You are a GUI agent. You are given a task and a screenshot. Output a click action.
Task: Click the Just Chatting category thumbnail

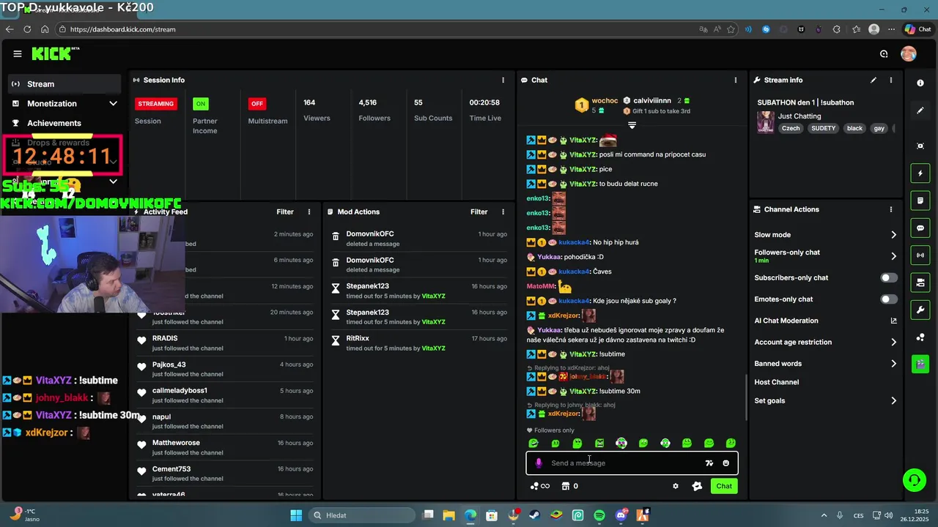(766, 122)
